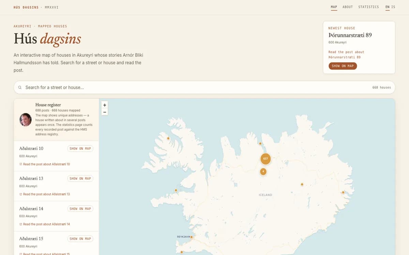Click the external link icon for Aðalstræti 14
The width and height of the screenshot is (409, 255).
tap(21, 224)
